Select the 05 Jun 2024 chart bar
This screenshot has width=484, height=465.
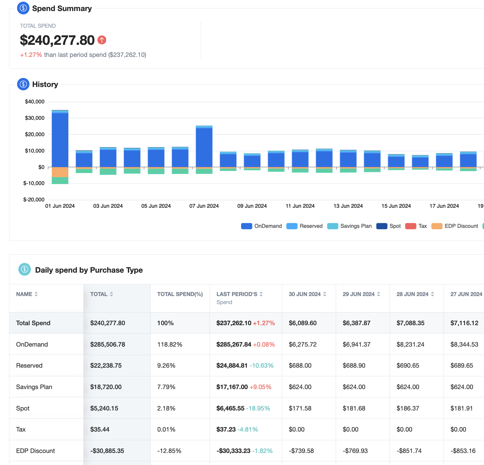point(156,158)
